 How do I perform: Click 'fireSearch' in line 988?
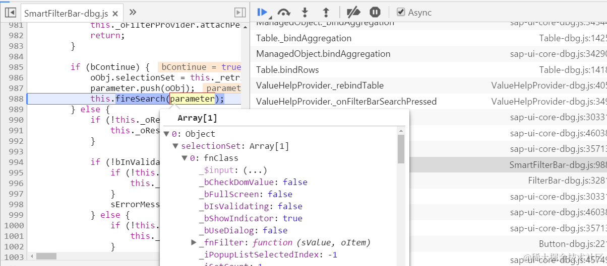click(140, 99)
